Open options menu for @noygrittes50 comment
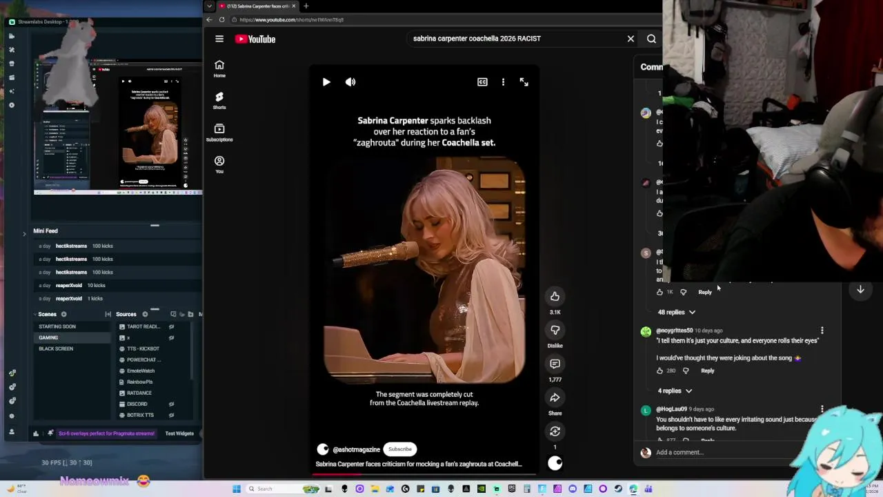Screen dimensions: 883x497 pyautogui.click(x=822, y=331)
